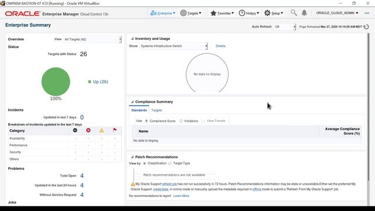Viewport: 375px width, 211px height.
Task: Click the page refresh icon
Action: (366, 27)
